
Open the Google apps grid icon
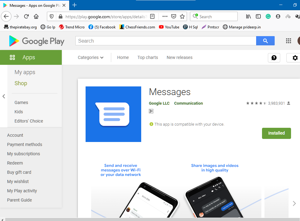coord(289,41)
